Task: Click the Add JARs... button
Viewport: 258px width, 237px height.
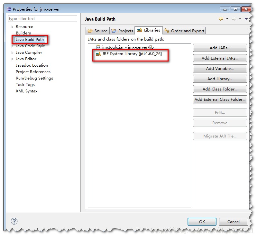Action: click(x=220, y=48)
